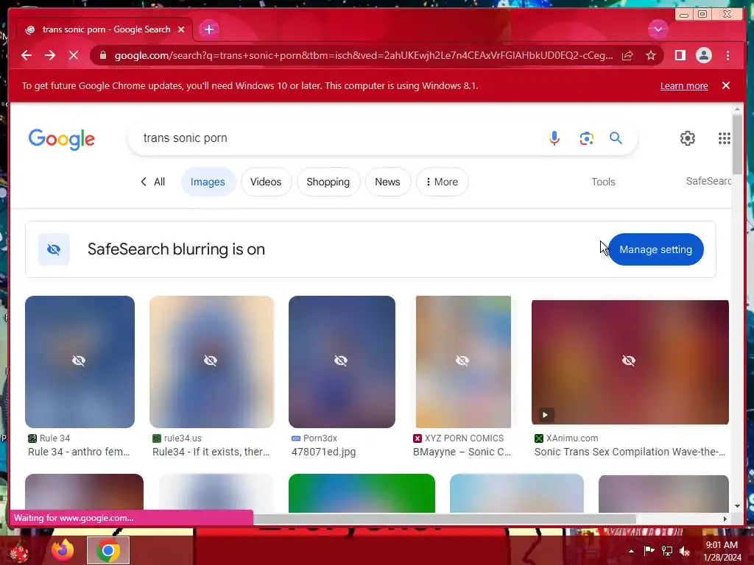Open the Chrome profile avatar menu
Viewport: 754px width, 565px height.
tap(703, 55)
